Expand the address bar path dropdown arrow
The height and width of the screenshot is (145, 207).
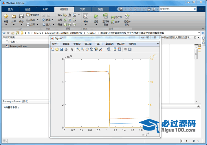click(199, 33)
